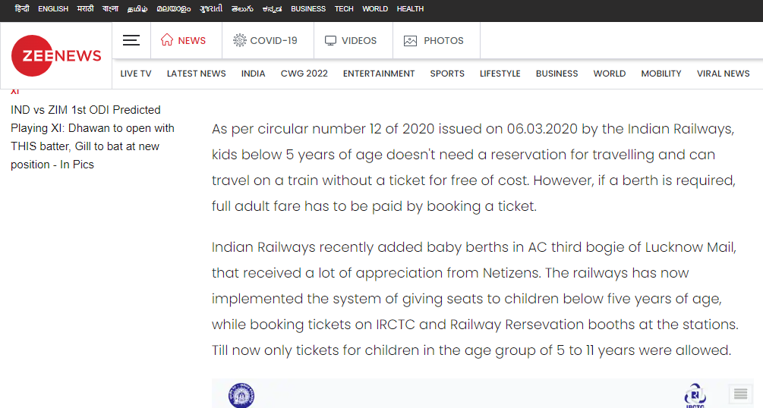Open the Live TV section
Screen dimensions: 763x408
(x=136, y=74)
